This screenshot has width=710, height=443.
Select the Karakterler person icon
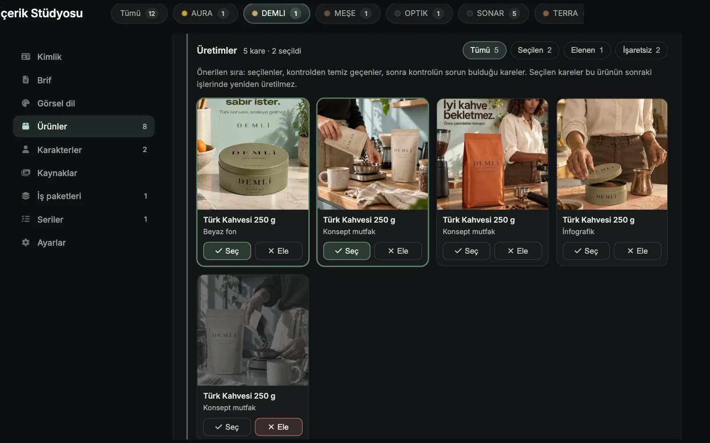point(26,149)
